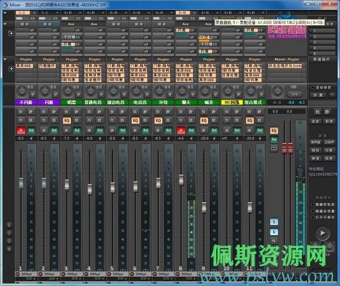Viewport: 340px width, 286px height.
Task: Click Rd automation button on 唱歌 track
Action: [77, 130]
